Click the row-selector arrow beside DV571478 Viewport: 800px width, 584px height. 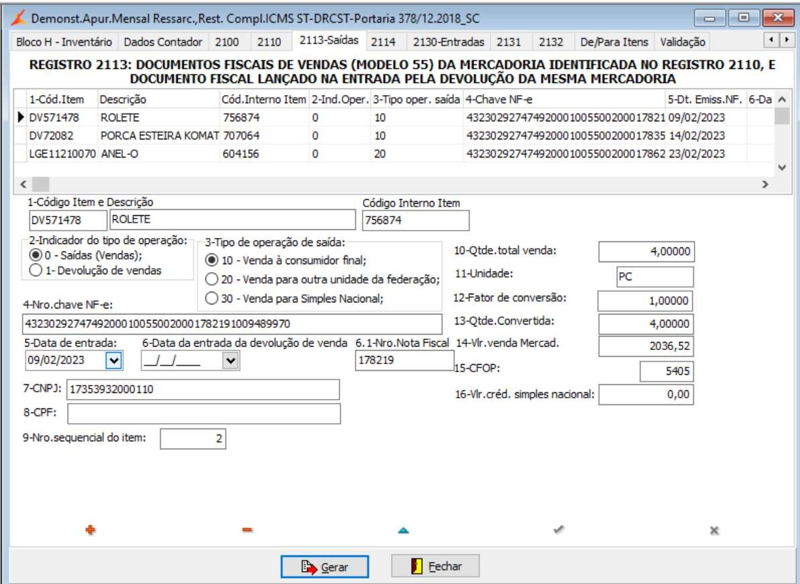point(21,117)
